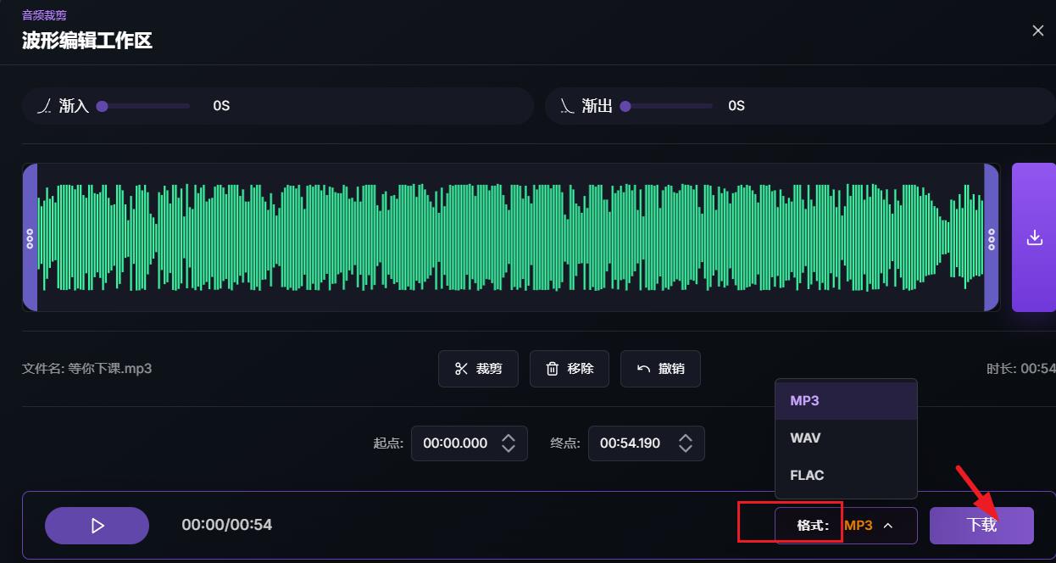This screenshot has height=563, width=1056.
Task: Click the 裁剪 (cut) button
Action: pos(478,369)
